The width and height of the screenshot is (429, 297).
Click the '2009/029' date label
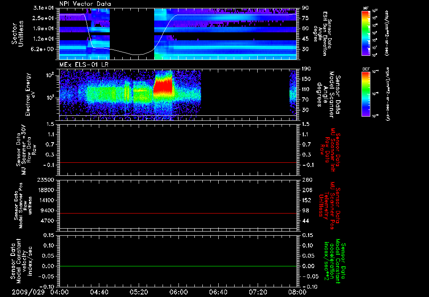pos(28,292)
